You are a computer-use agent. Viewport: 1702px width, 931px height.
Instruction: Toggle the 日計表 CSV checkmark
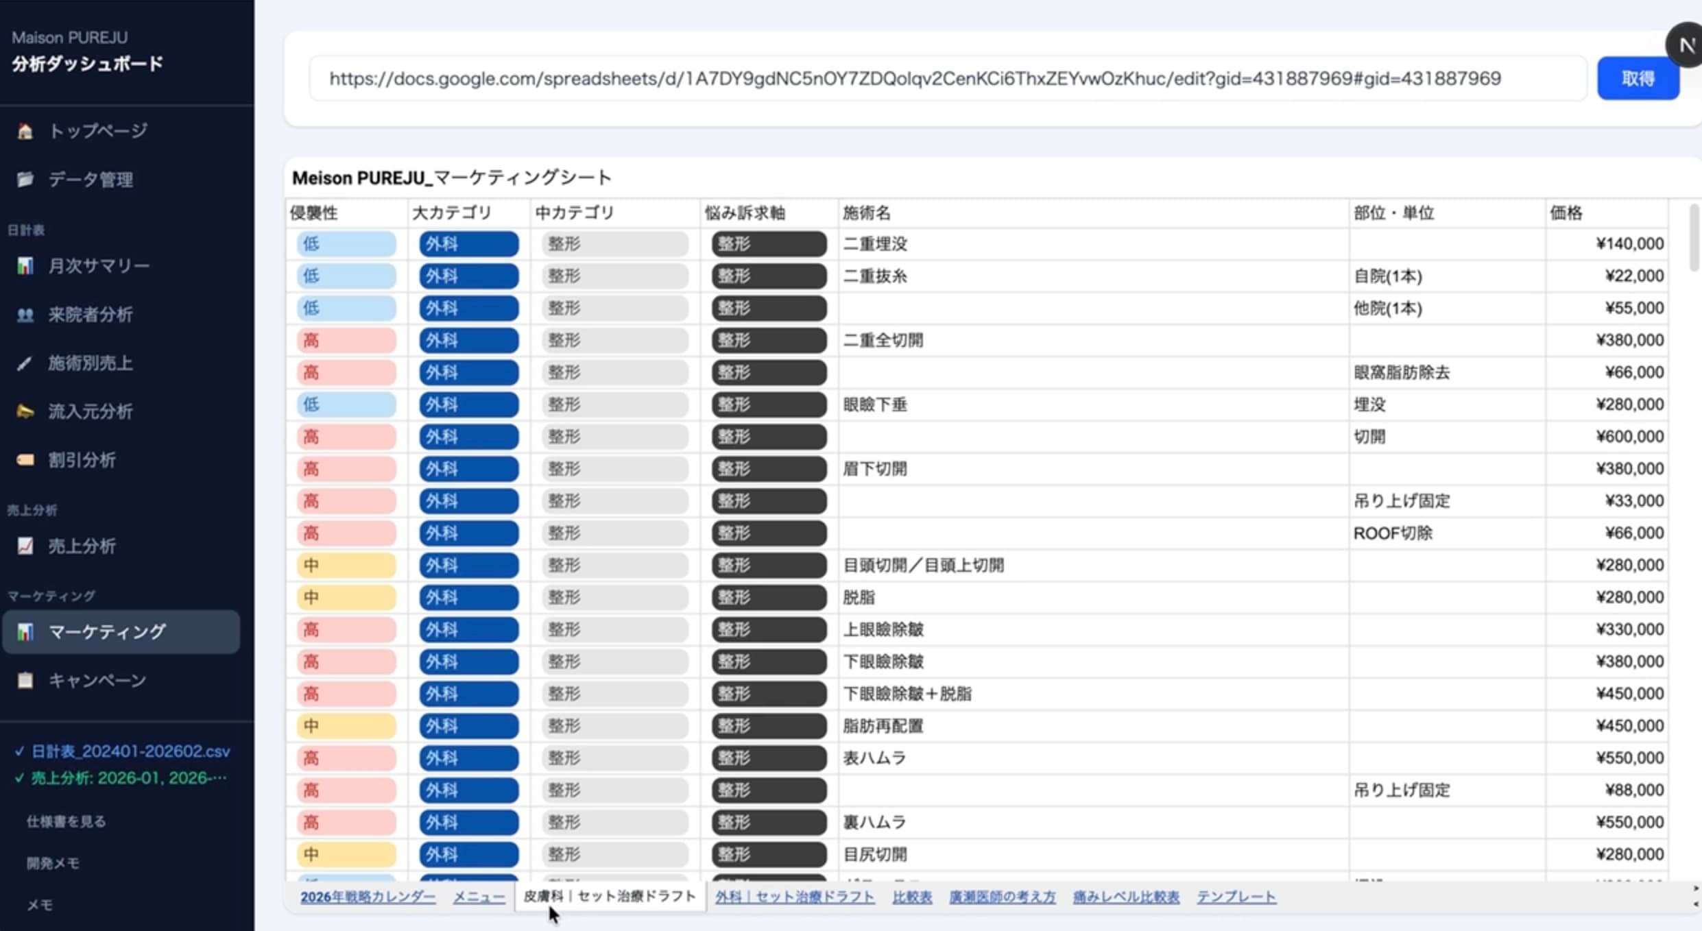pyautogui.click(x=19, y=751)
